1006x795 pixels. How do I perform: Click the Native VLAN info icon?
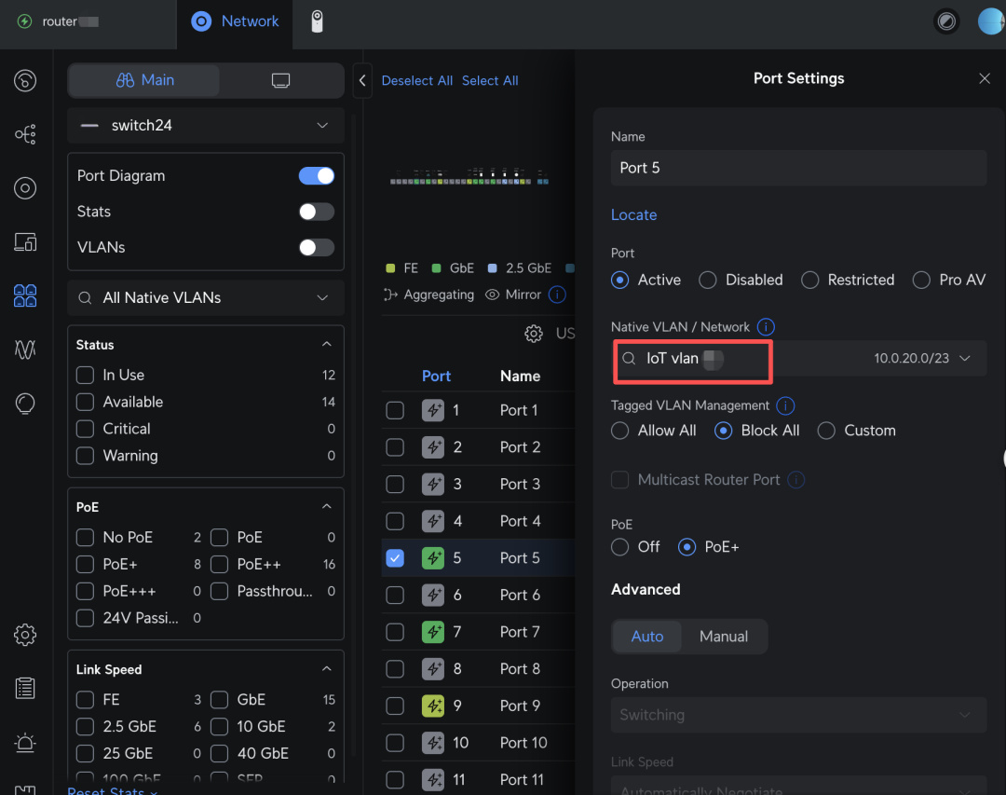766,327
